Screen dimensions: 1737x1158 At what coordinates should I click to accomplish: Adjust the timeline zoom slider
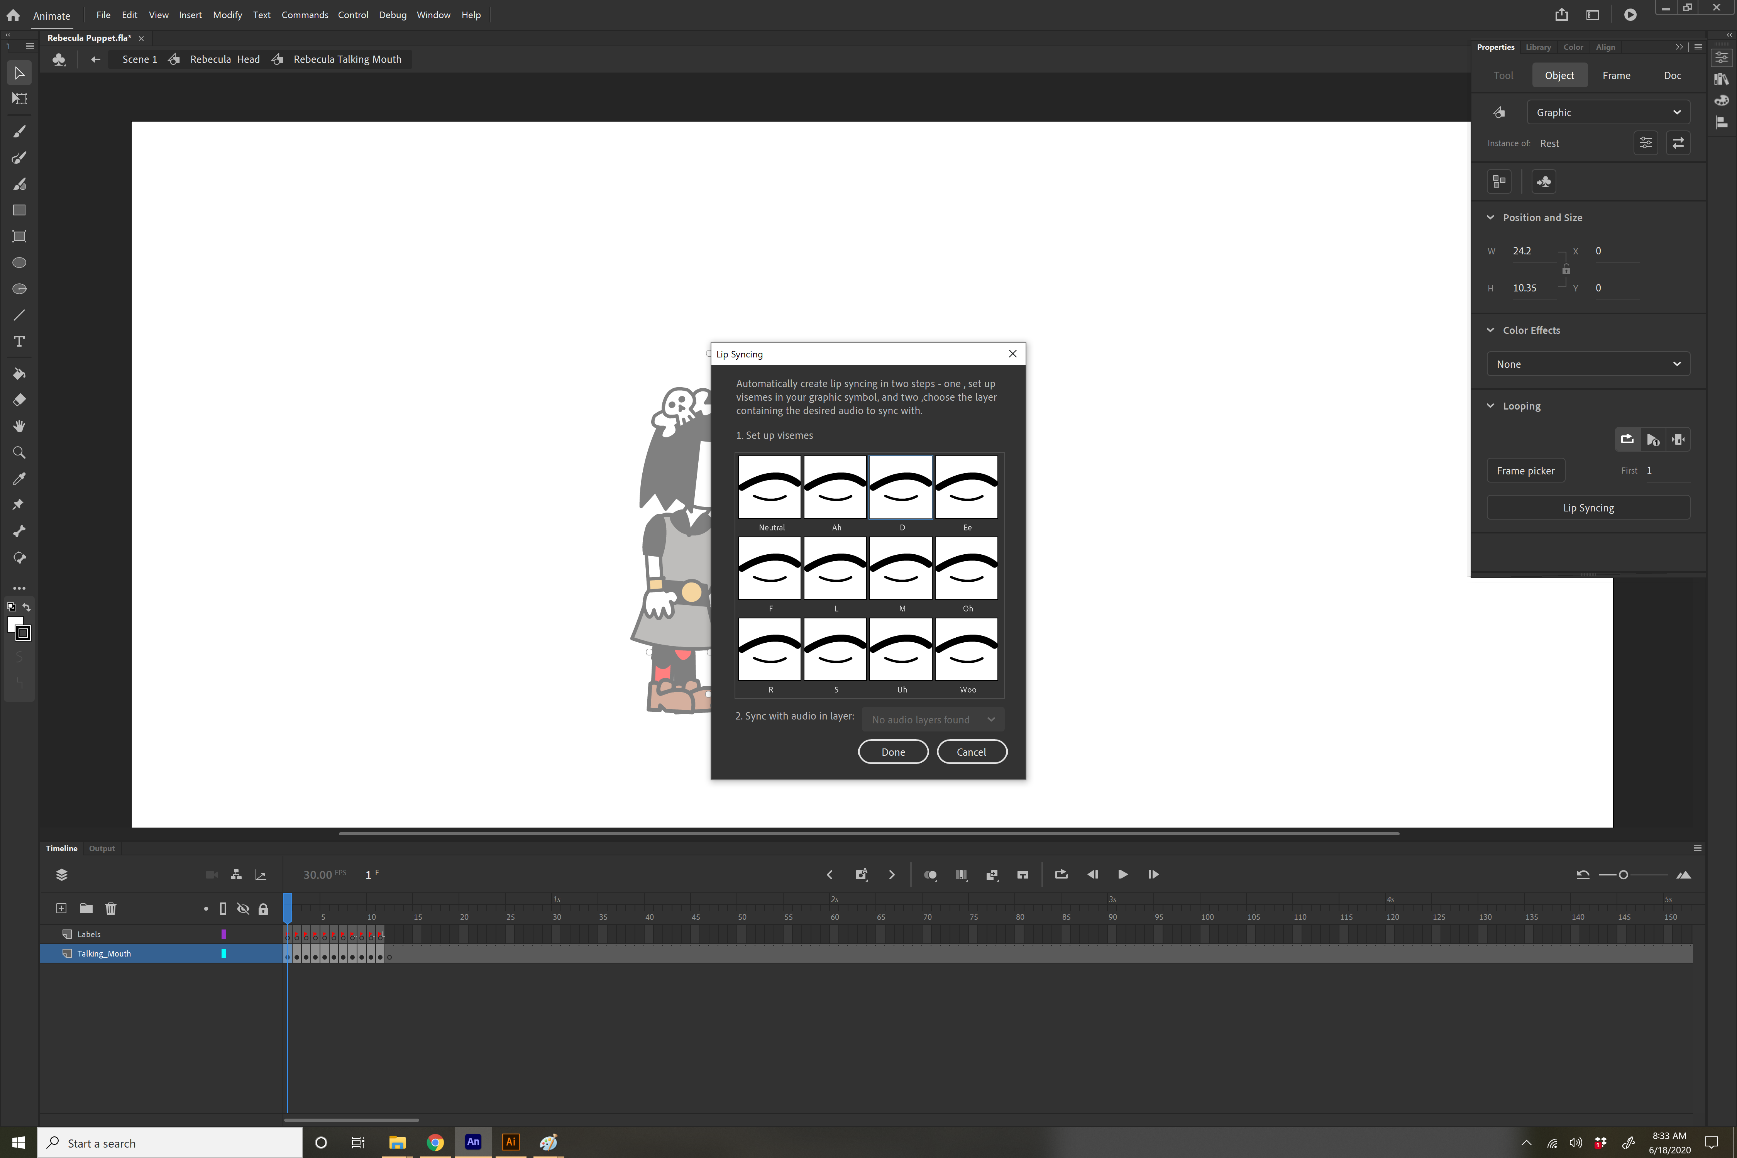coord(1623,874)
